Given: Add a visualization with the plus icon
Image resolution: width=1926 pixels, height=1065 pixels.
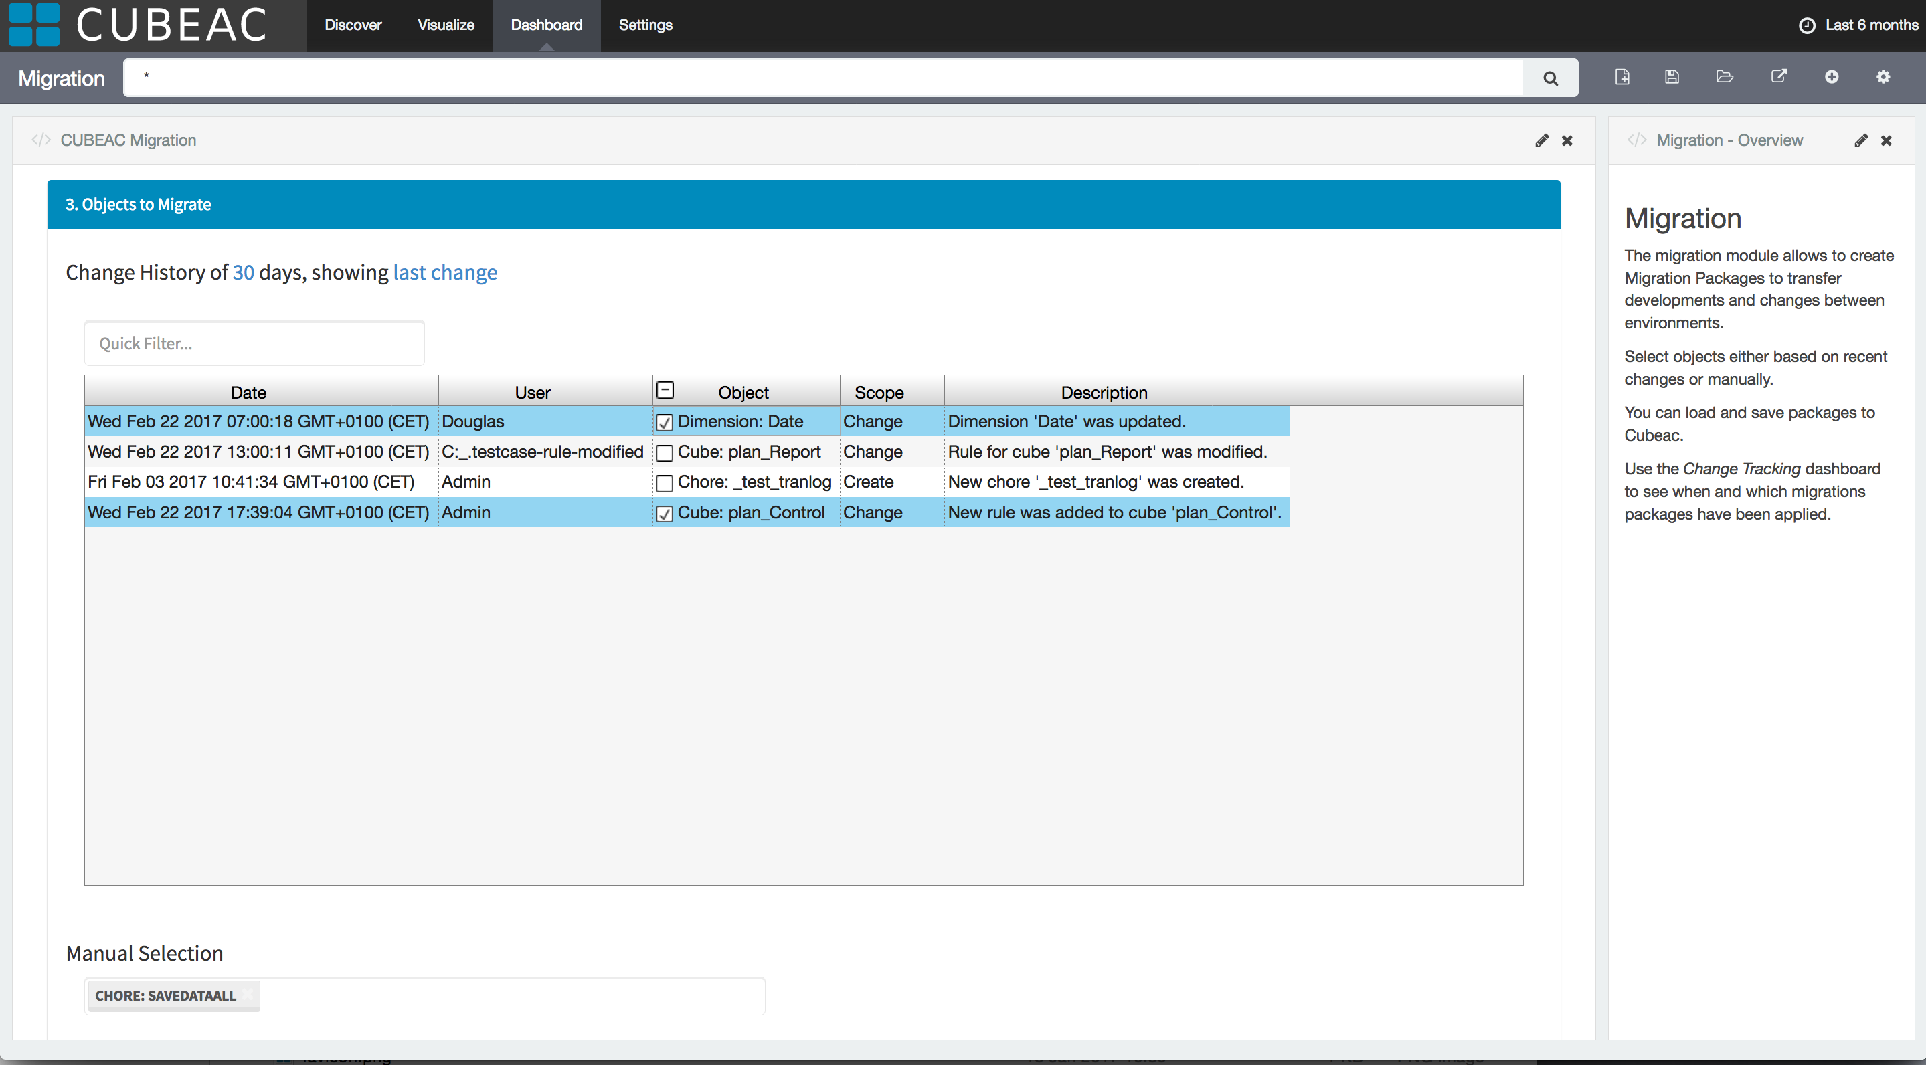Looking at the screenshot, I should [1831, 77].
